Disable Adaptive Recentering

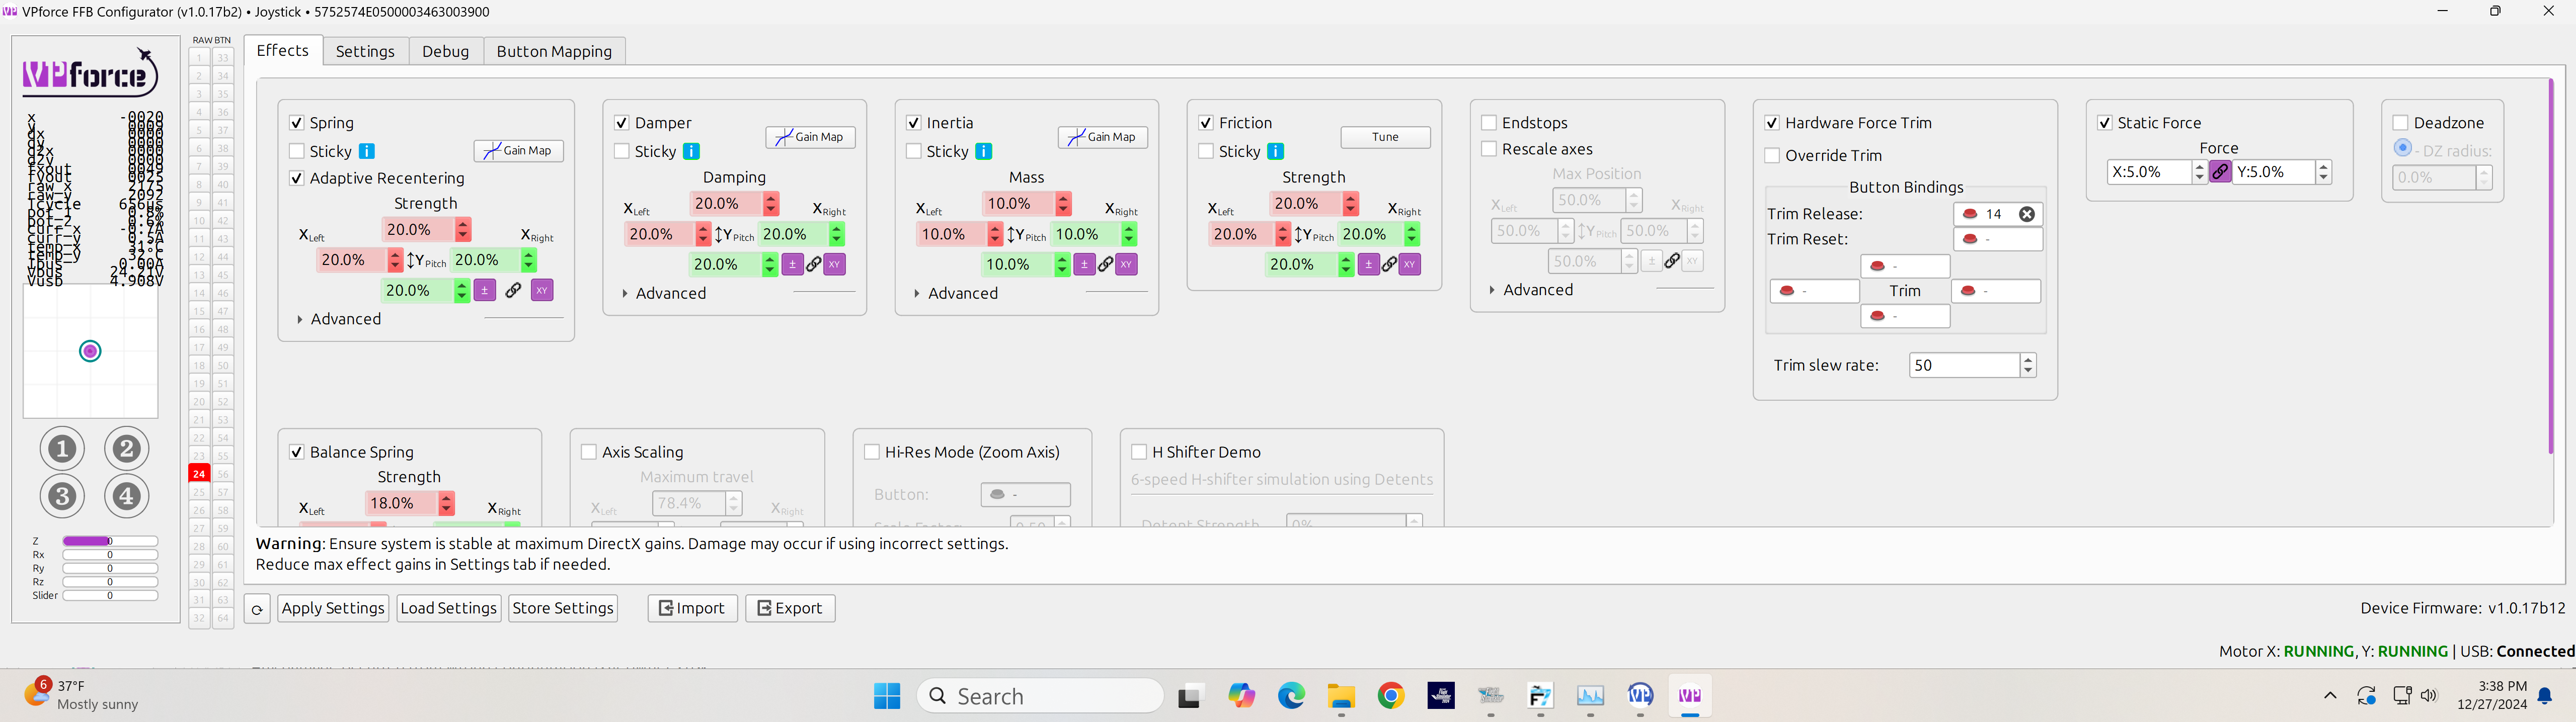[297, 177]
